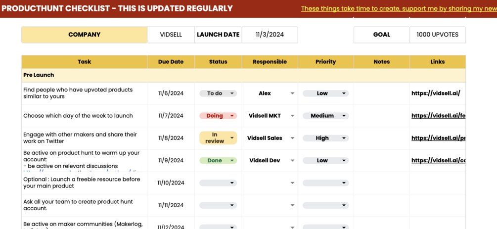The image size is (497, 229).
Task: Open the 'To do' status dropdown
Action: coord(218,93)
